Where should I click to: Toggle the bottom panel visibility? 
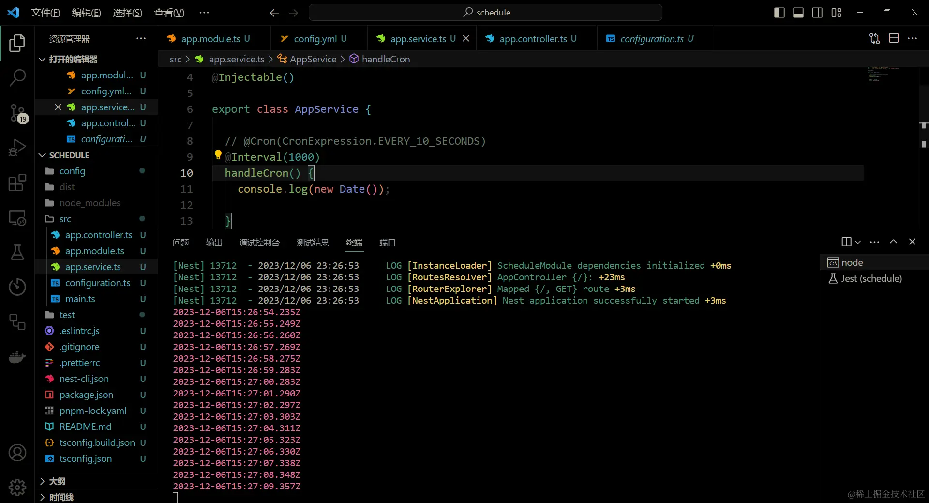(798, 13)
